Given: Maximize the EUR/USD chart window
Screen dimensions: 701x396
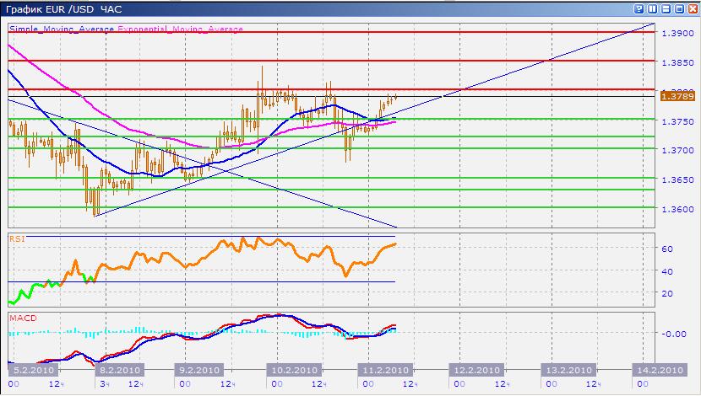Looking at the screenshot, I should [x=678, y=9].
